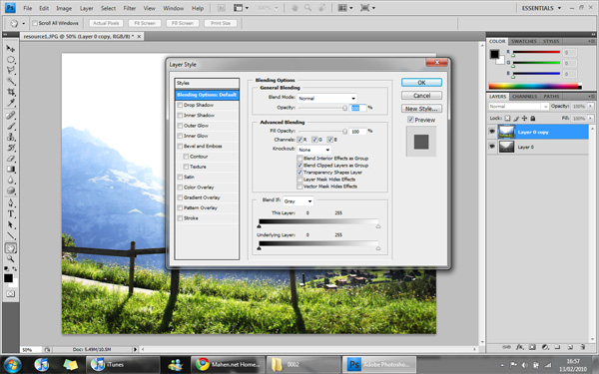599x374 pixels.
Task: Select the Healing Brush tool
Action: point(10,116)
